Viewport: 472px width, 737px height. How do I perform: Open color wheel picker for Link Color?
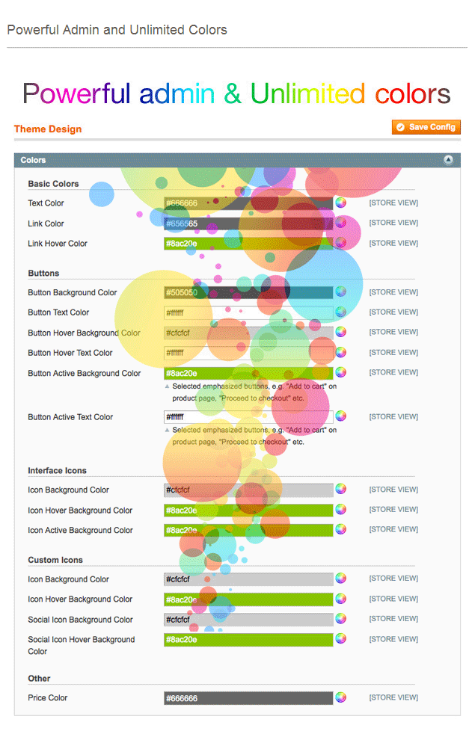[x=340, y=223]
